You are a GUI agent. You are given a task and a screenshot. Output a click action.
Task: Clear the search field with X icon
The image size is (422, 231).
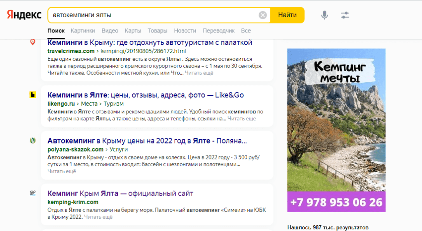(x=263, y=15)
